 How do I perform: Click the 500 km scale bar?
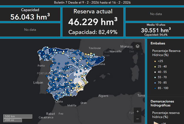(18, 116)
